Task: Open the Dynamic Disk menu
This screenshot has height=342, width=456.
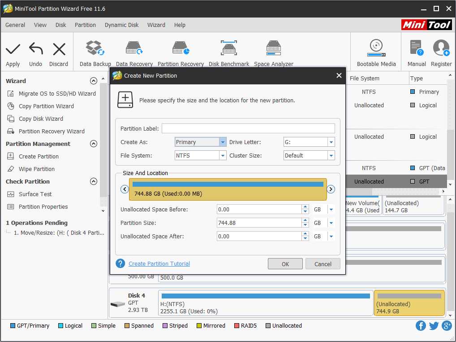Action: point(121,25)
